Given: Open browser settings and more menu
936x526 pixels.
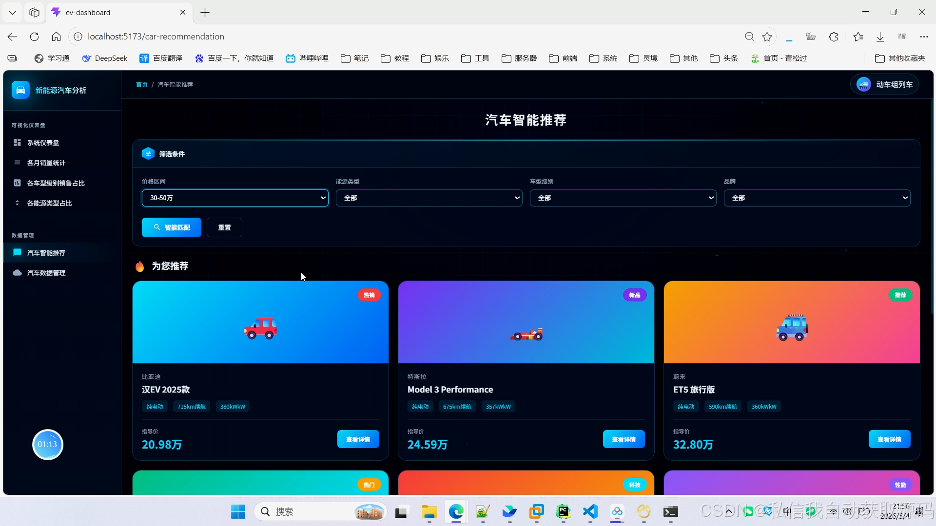Looking at the screenshot, I should point(924,37).
